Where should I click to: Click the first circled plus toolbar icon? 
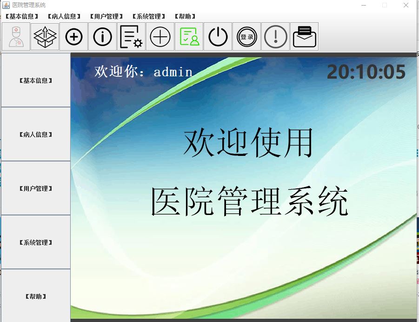pyautogui.click(x=73, y=36)
